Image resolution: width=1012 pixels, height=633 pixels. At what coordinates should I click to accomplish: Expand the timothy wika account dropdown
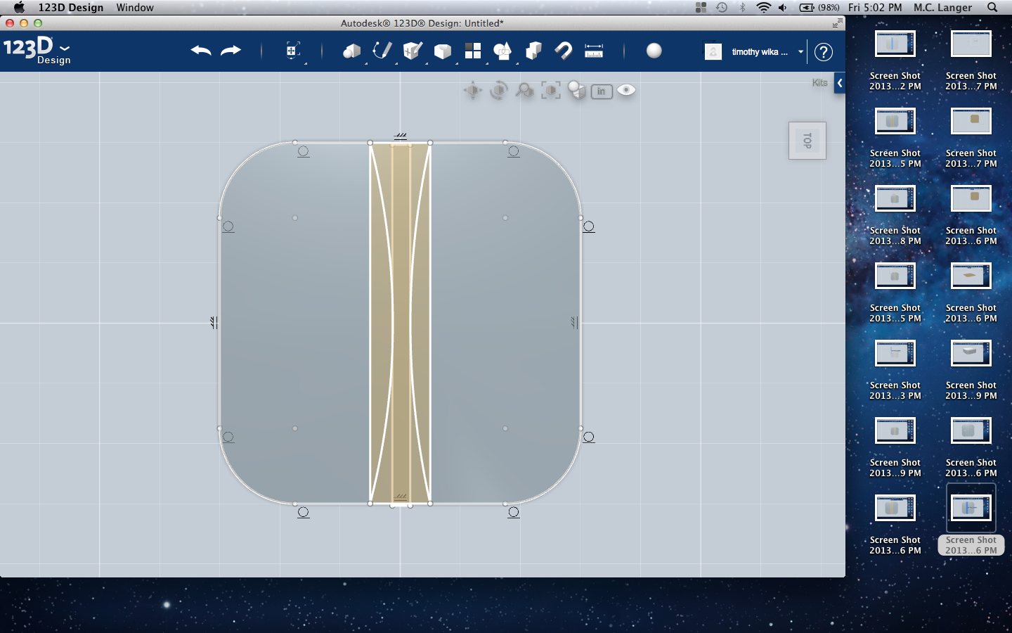click(x=800, y=51)
